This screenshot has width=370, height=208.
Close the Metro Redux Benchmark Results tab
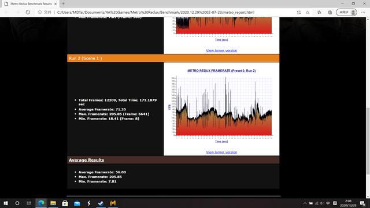pyautogui.click(x=55, y=4)
